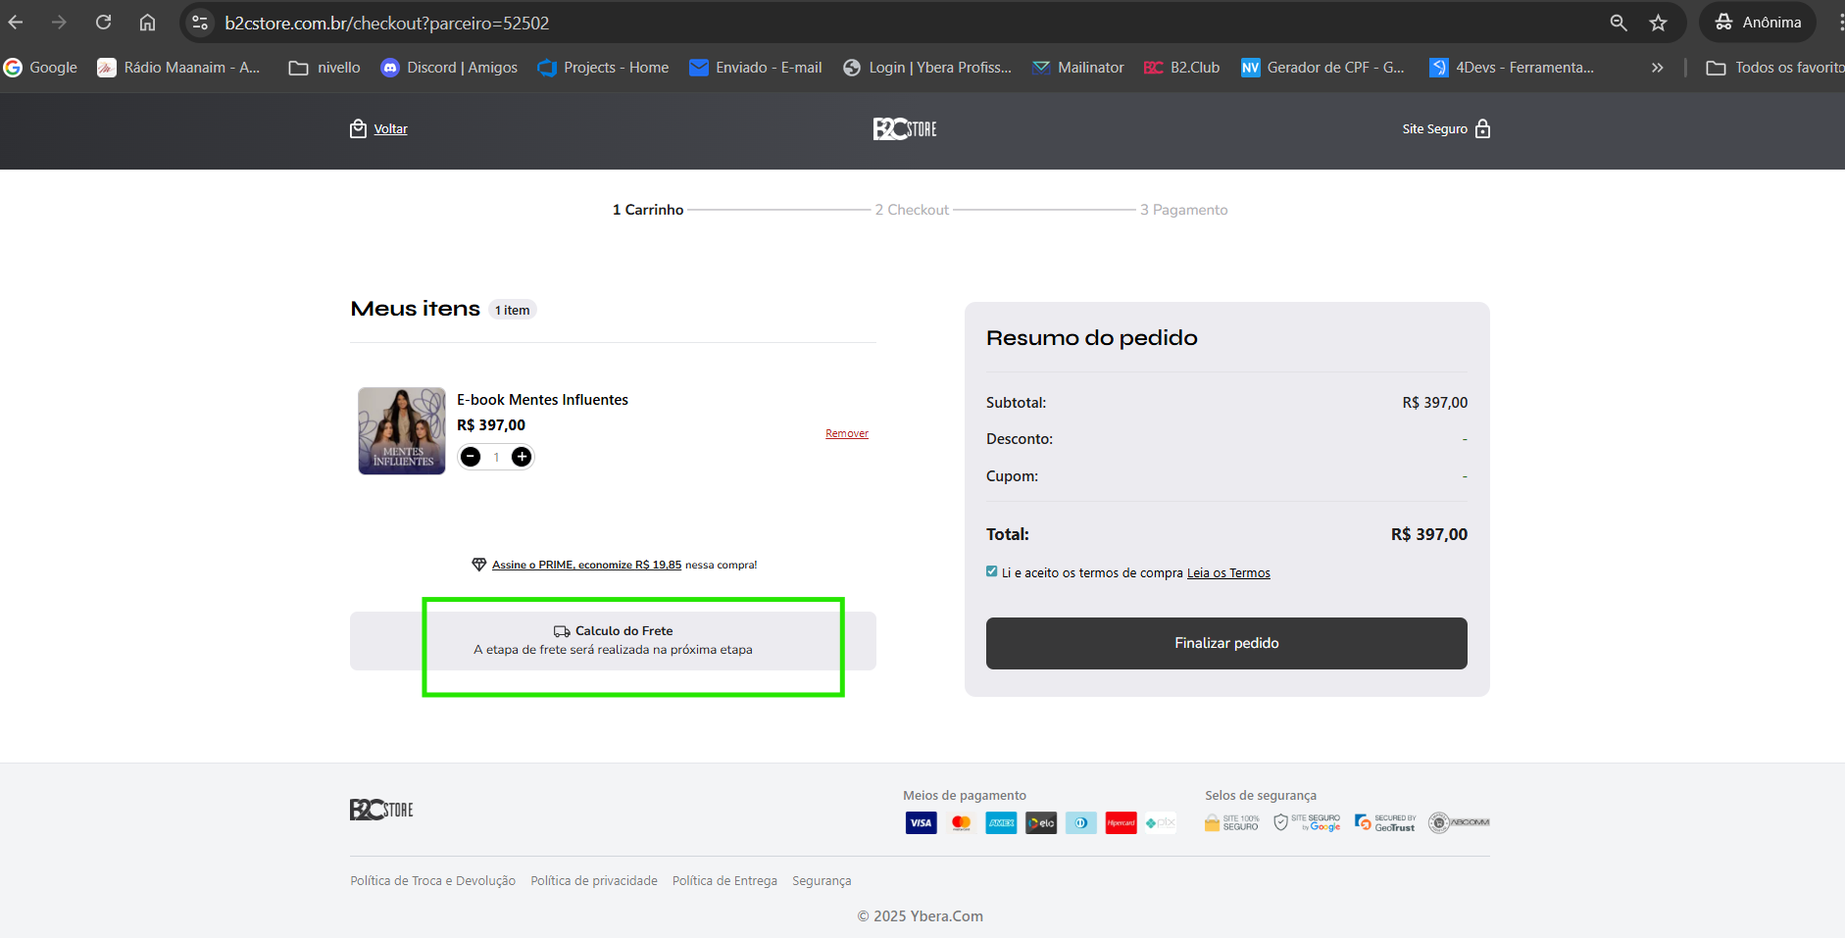The image size is (1845, 938).
Task: Open Política de privacidade link
Action: [594, 881]
